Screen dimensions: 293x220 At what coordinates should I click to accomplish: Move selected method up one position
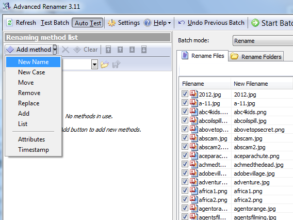120,50
